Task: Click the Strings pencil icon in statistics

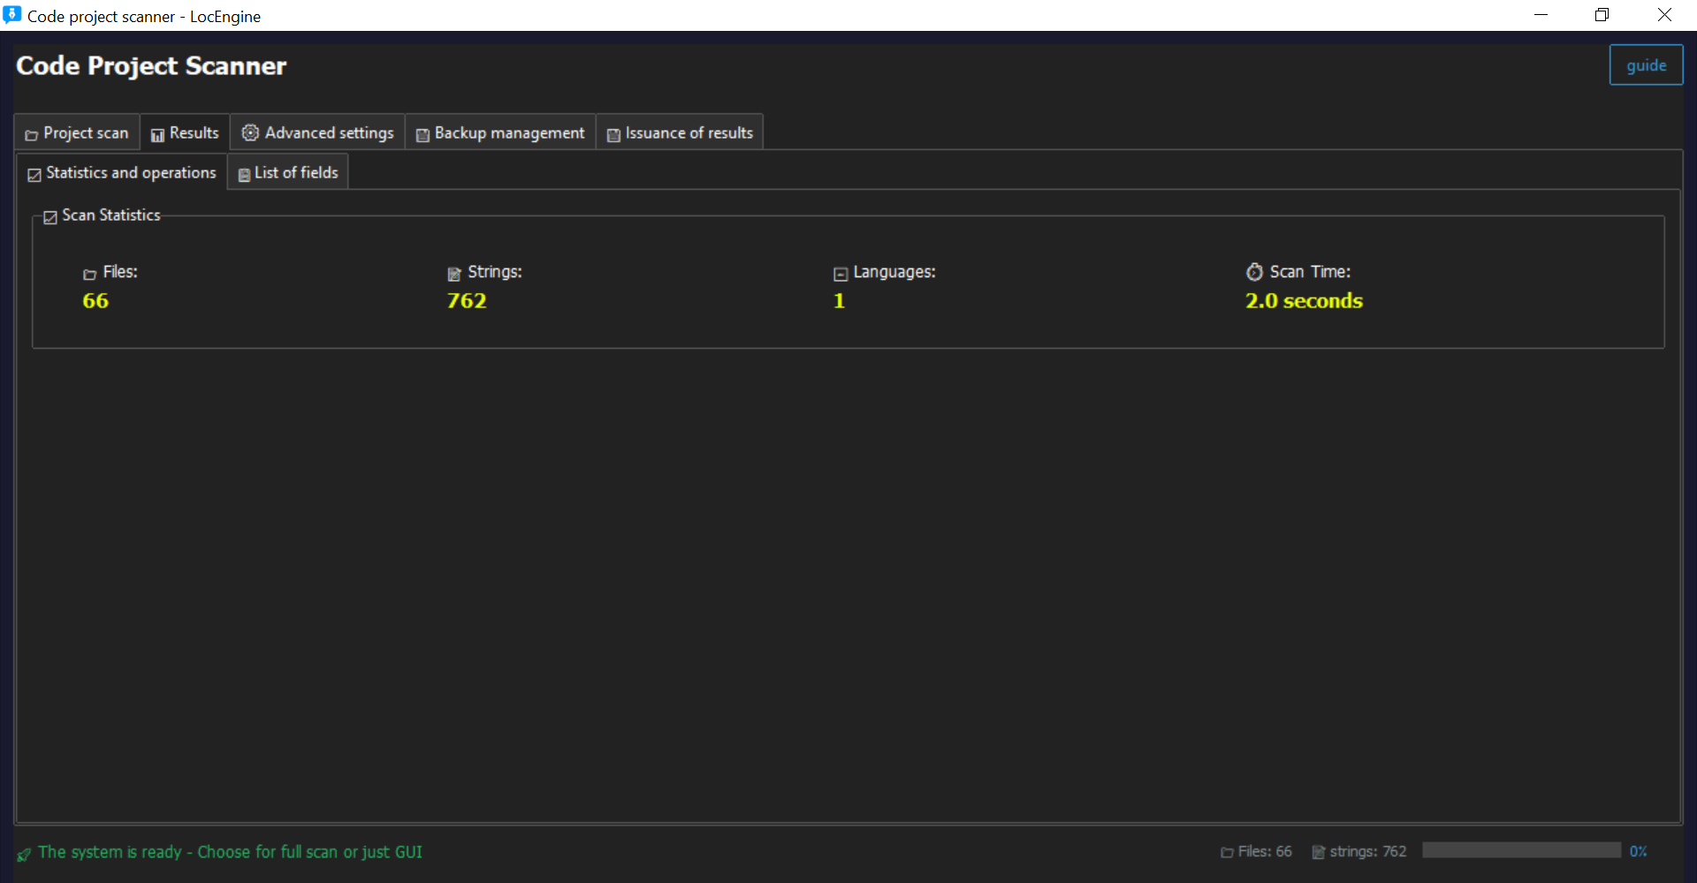Action: coord(453,274)
